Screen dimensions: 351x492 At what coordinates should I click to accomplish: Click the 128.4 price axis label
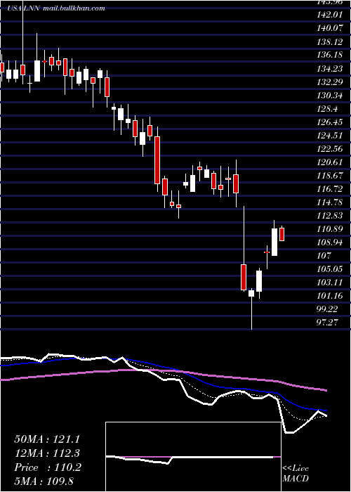328,108
